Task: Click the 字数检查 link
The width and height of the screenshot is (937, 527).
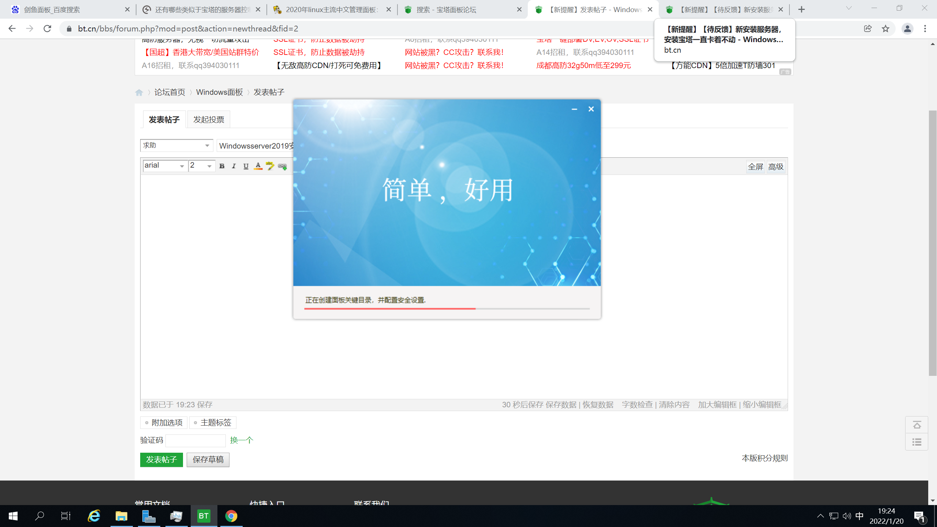Action: tap(637, 405)
